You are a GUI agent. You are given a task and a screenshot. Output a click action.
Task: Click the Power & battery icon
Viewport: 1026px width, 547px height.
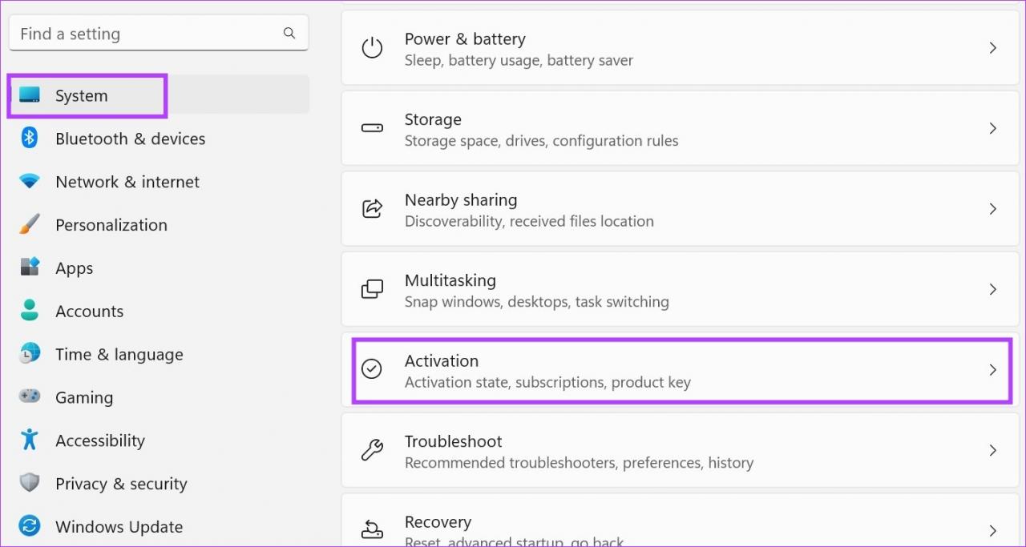[x=372, y=49]
